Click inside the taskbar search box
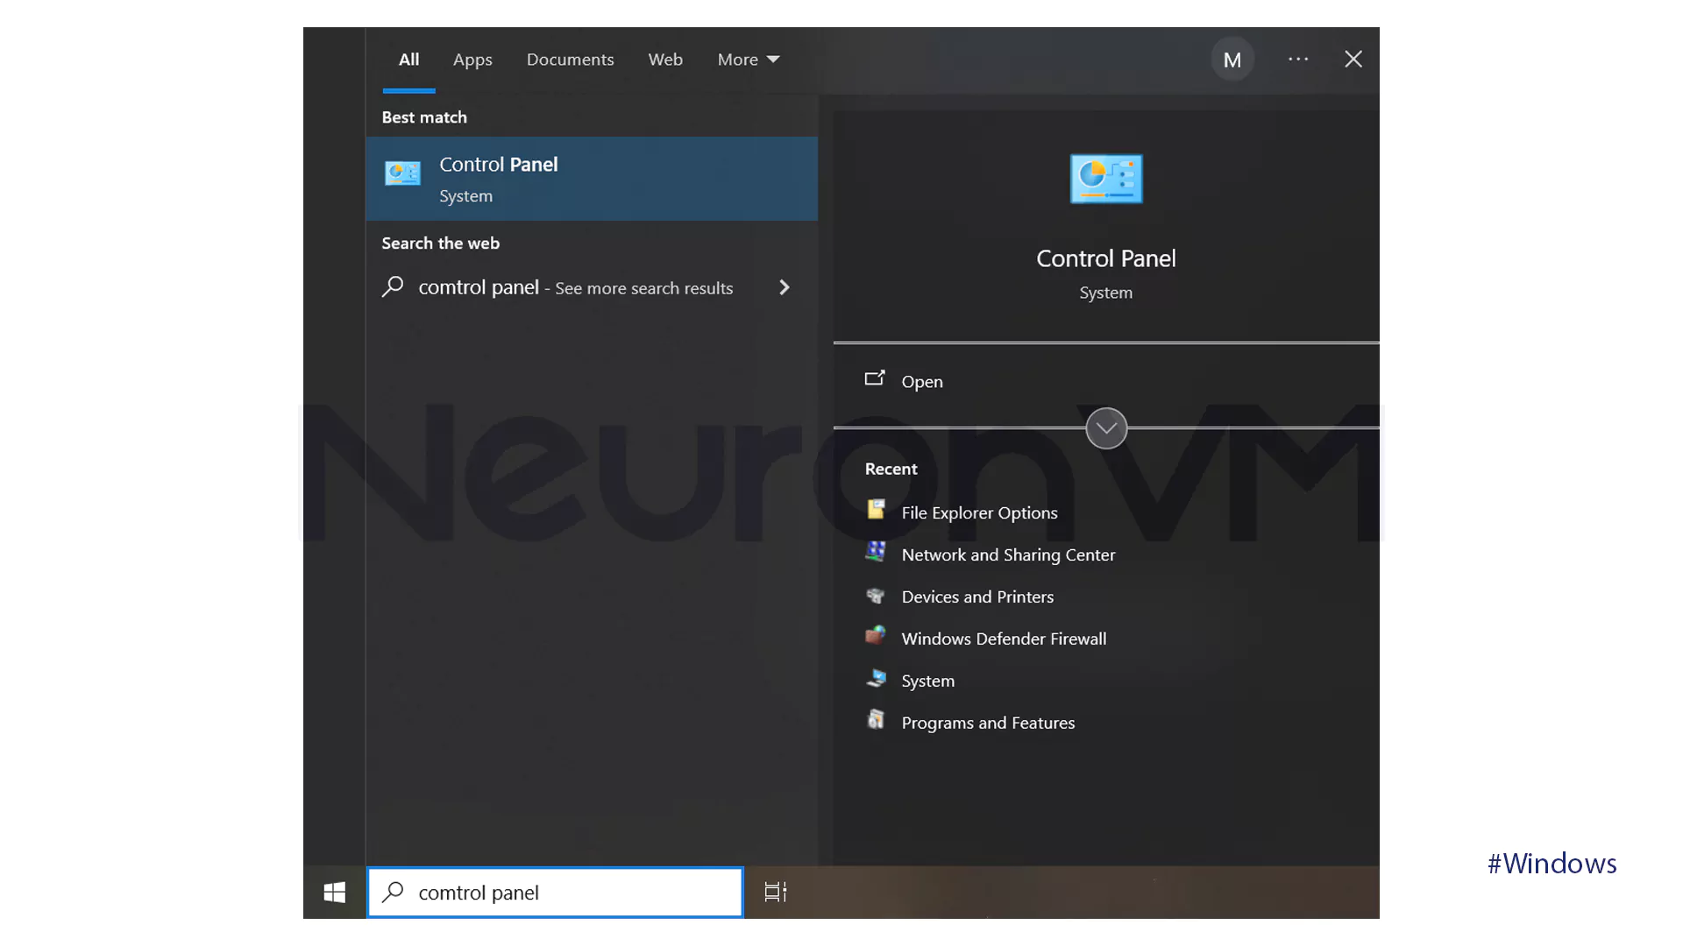This screenshot has height=946, width=1683. pos(555,892)
